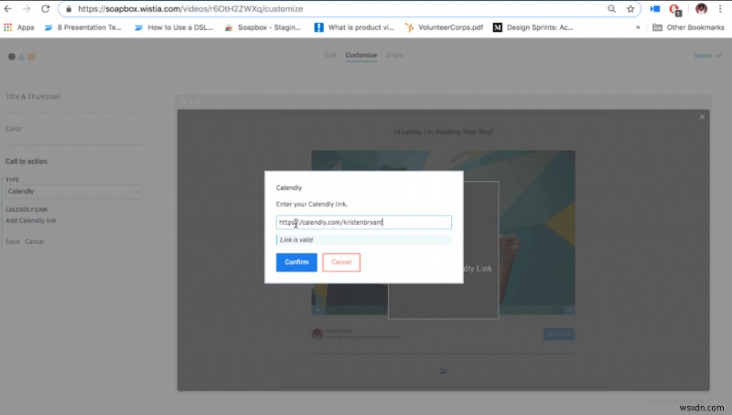The width and height of the screenshot is (732, 415).
Task: Confirm the Calendly link
Action: (296, 262)
